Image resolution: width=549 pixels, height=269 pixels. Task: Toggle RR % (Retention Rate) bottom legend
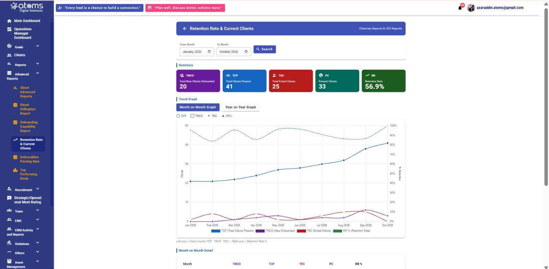(x=352, y=231)
